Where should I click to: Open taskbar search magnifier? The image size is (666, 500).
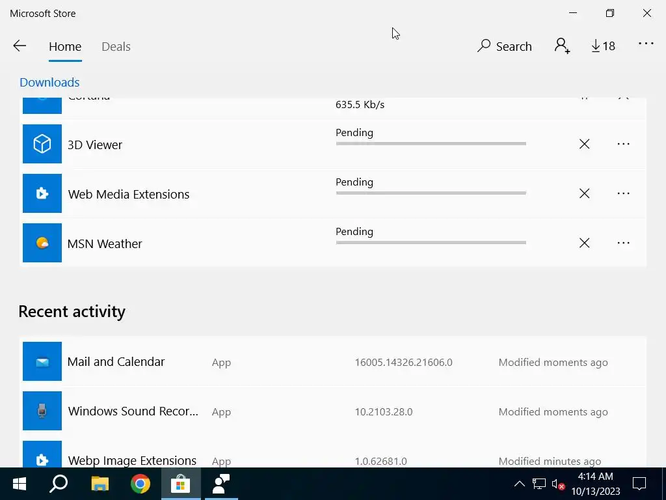tap(59, 484)
